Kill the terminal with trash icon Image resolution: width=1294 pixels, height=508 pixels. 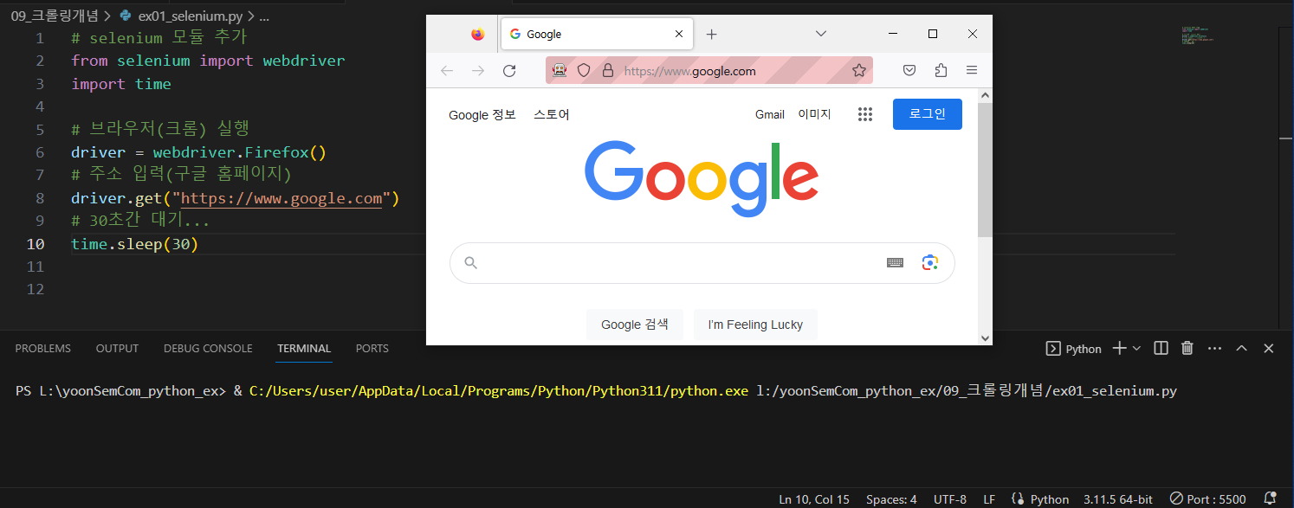tap(1187, 348)
